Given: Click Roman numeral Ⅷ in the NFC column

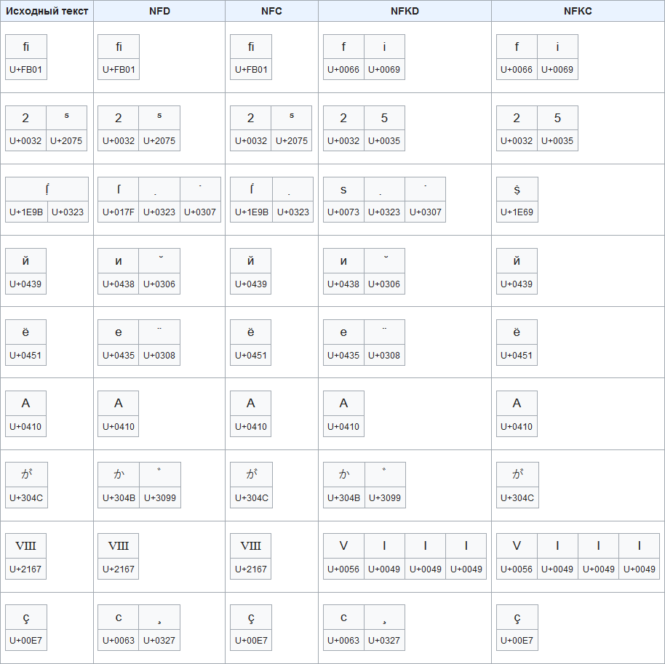Looking at the screenshot, I should tap(251, 556).
